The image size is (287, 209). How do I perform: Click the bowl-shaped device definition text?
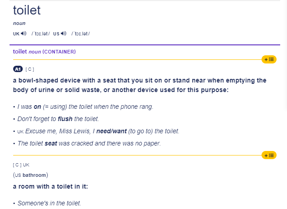pos(140,85)
